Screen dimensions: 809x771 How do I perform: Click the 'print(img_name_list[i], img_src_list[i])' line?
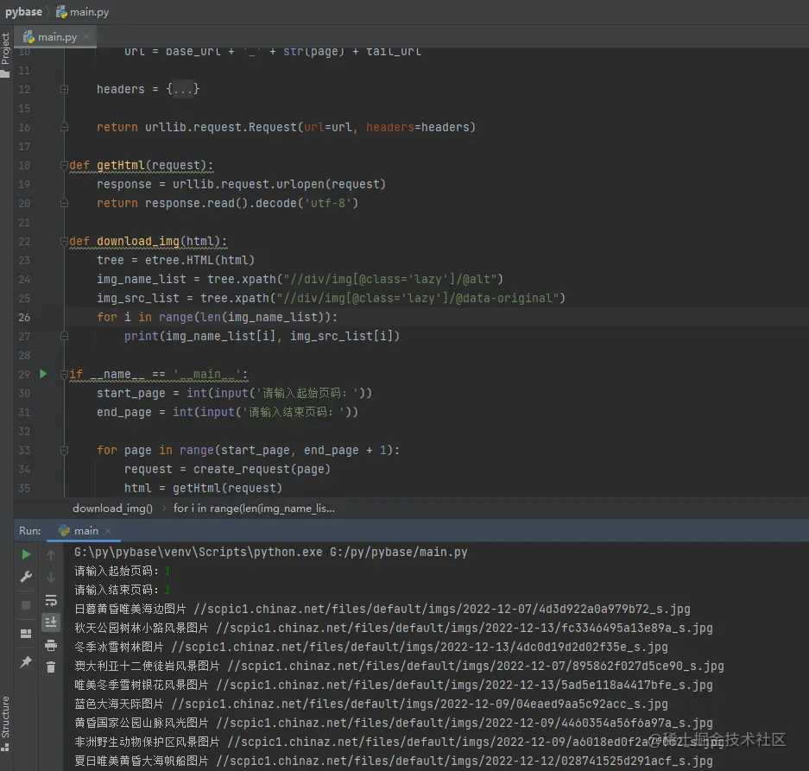(x=262, y=337)
